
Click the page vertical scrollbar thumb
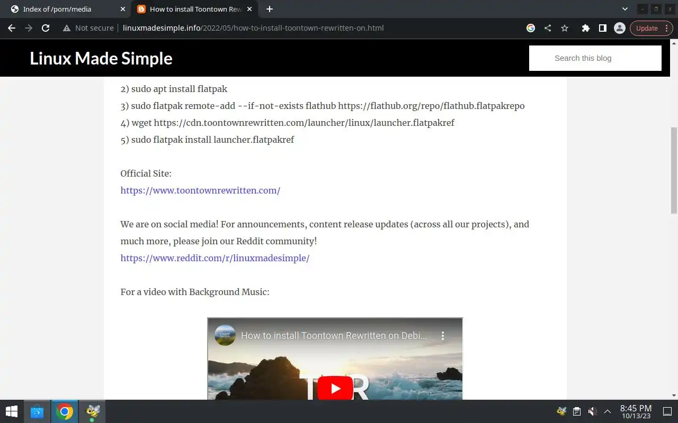(674, 170)
